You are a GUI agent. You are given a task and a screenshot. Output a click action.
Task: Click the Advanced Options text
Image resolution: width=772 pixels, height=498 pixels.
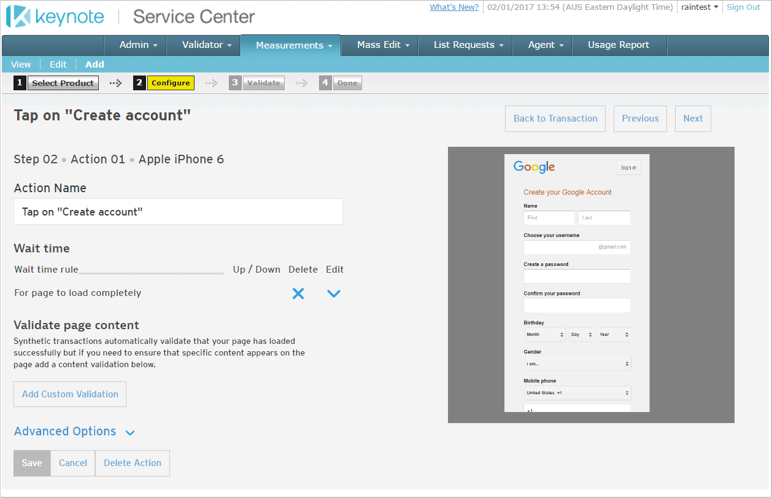tap(65, 431)
